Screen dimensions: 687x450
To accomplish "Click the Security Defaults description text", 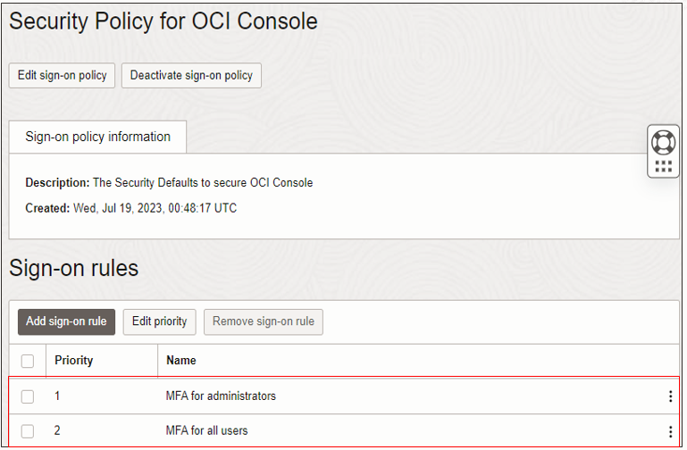I will pyautogui.click(x=203, y=182).
